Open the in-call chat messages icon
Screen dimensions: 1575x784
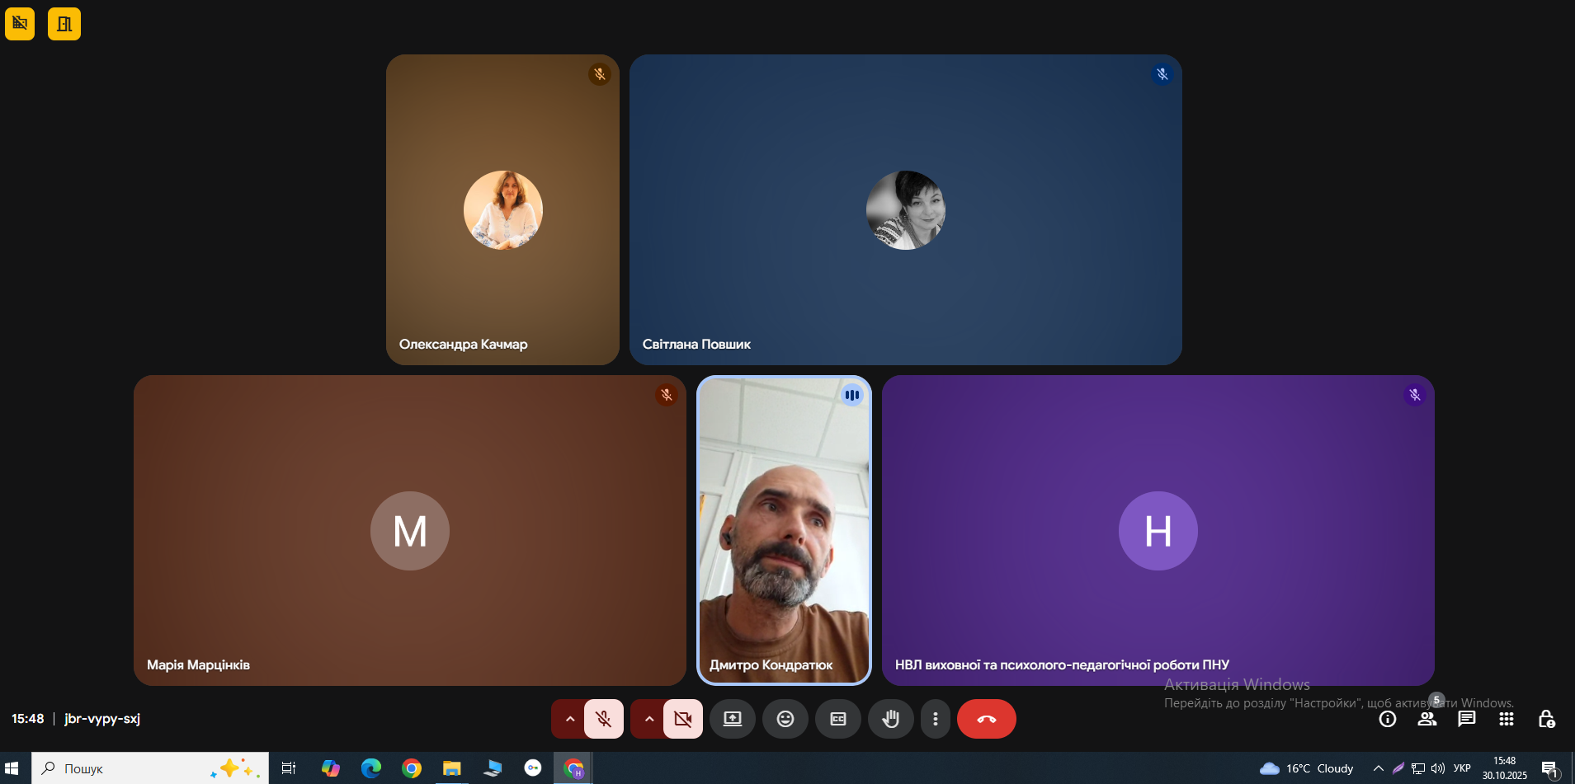click(1467, 719)
